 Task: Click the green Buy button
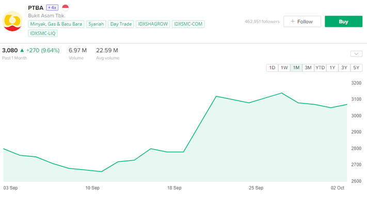[x=343, y=22]
